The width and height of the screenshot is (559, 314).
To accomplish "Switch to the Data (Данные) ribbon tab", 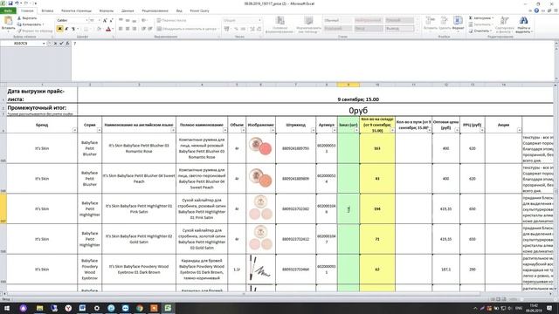I will pyautogui.click(x=128, y=11).
